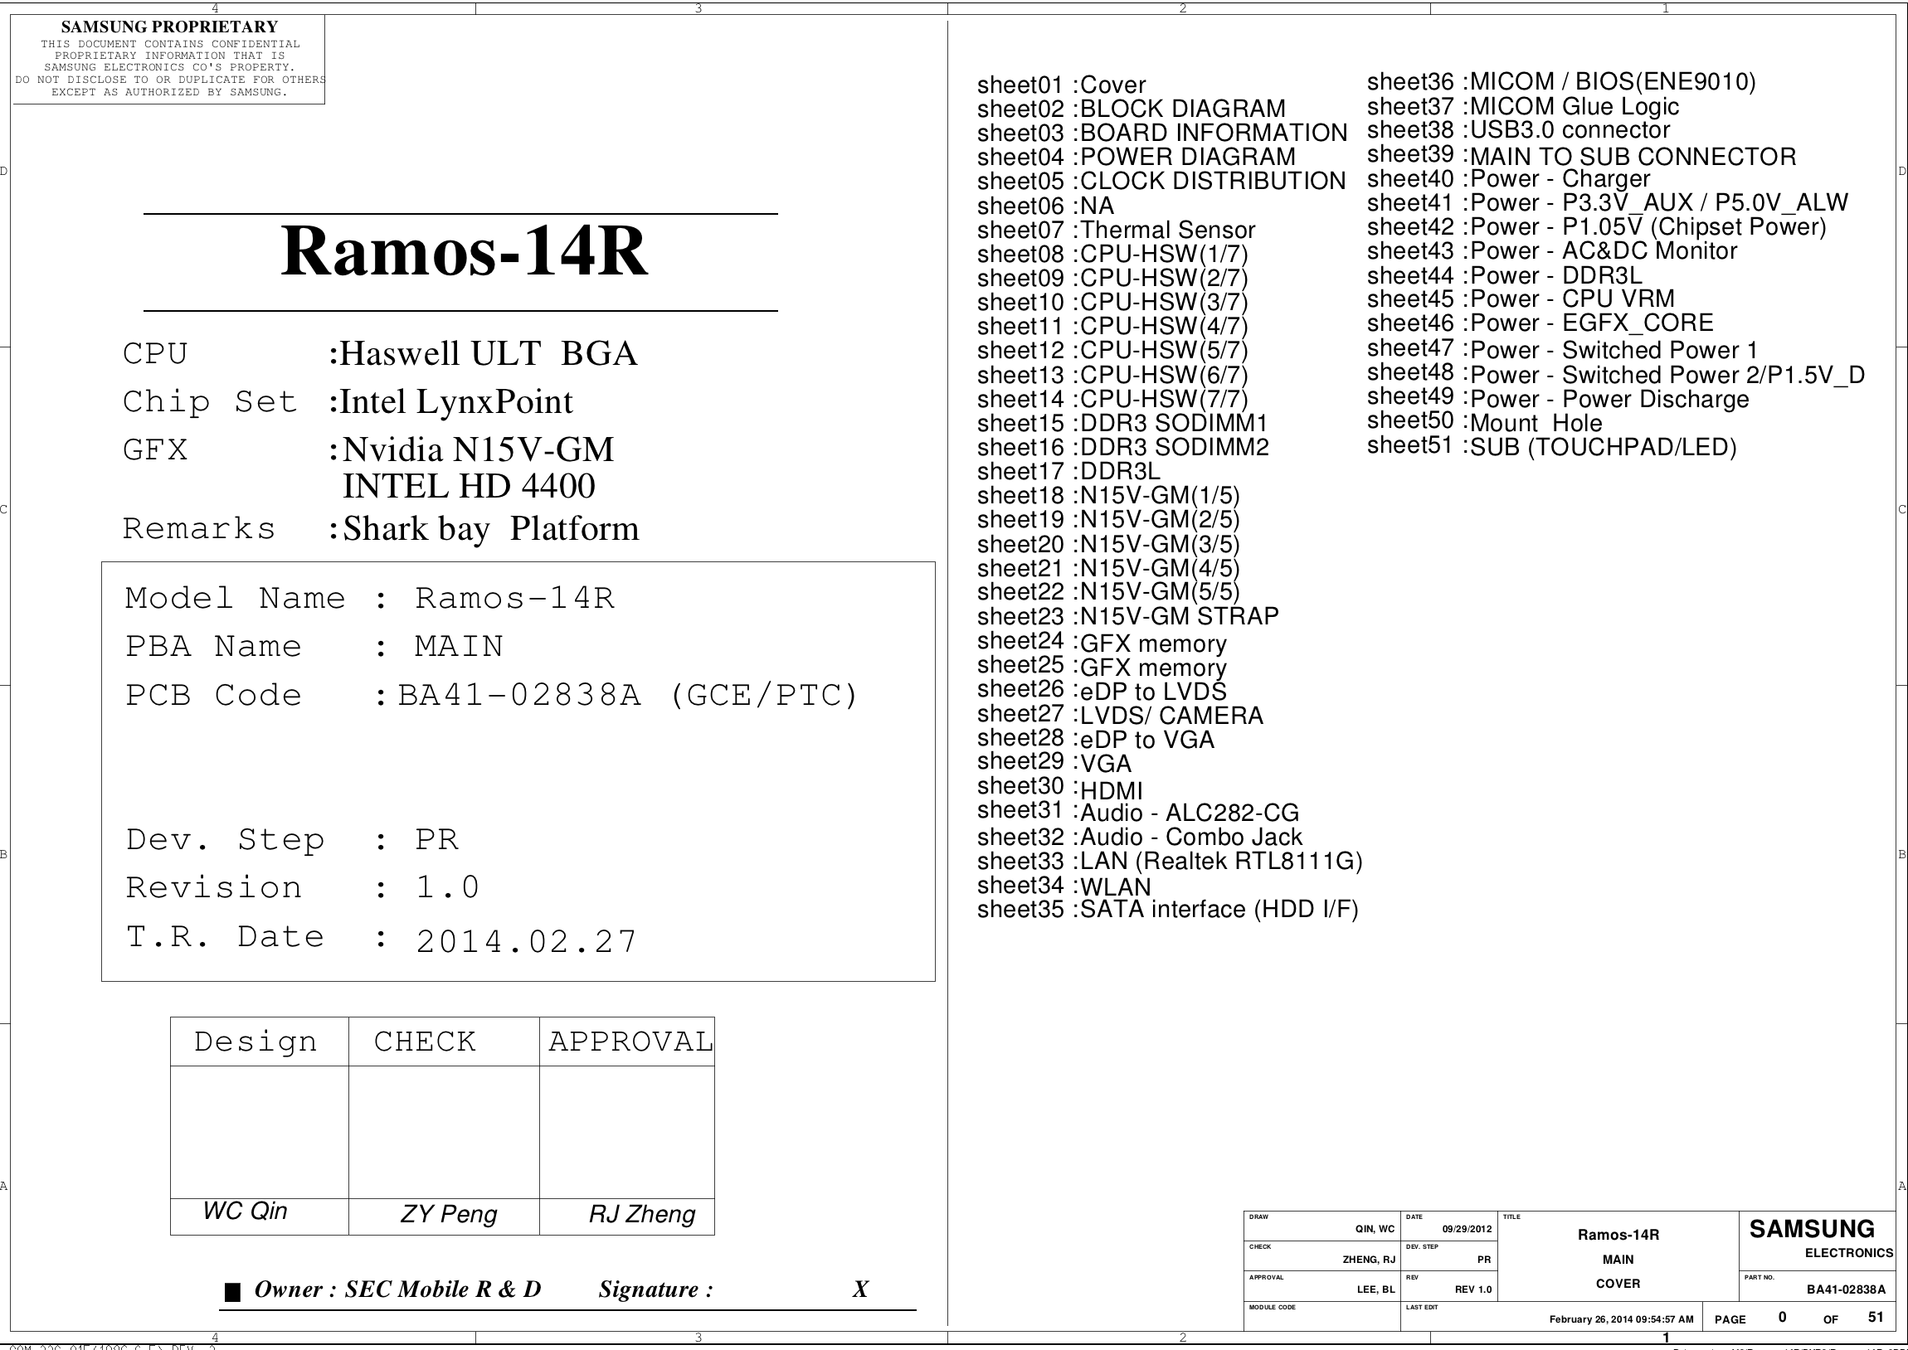Open sheet04 POWER DIAGRAM index entry
Screen dimensions: 1908x1350
coord(1136,157)
